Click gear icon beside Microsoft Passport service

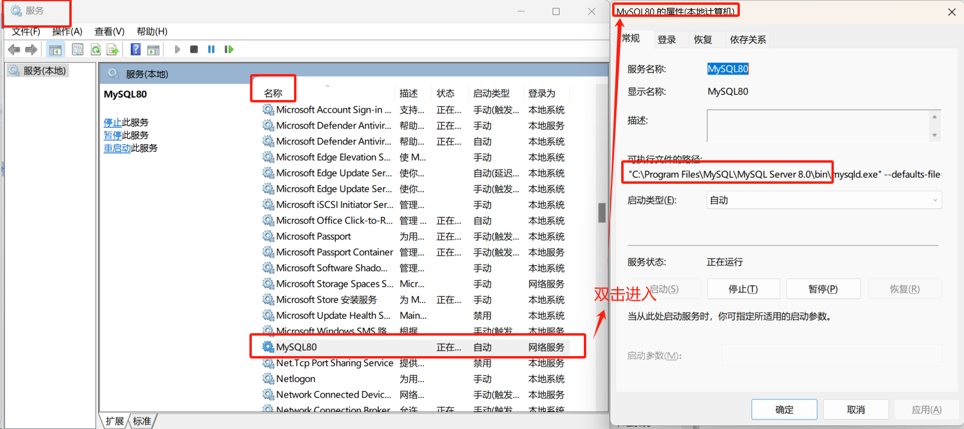pyautogui.click(x=268, y=236)
